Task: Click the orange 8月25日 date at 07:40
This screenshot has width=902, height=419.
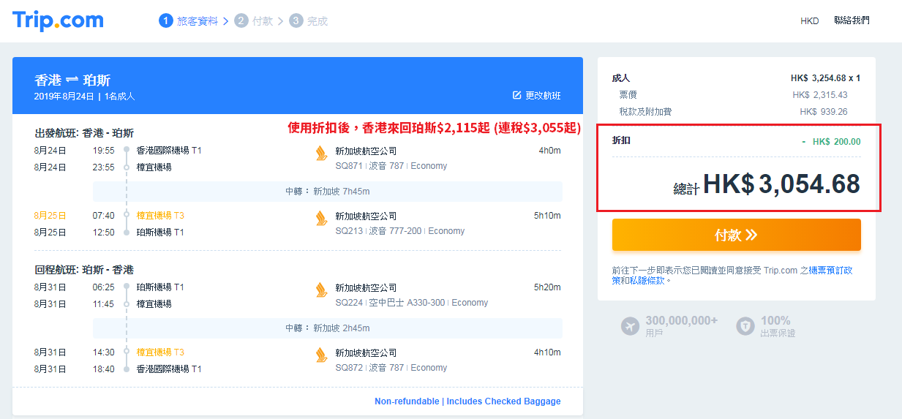Action: point(50,216)
